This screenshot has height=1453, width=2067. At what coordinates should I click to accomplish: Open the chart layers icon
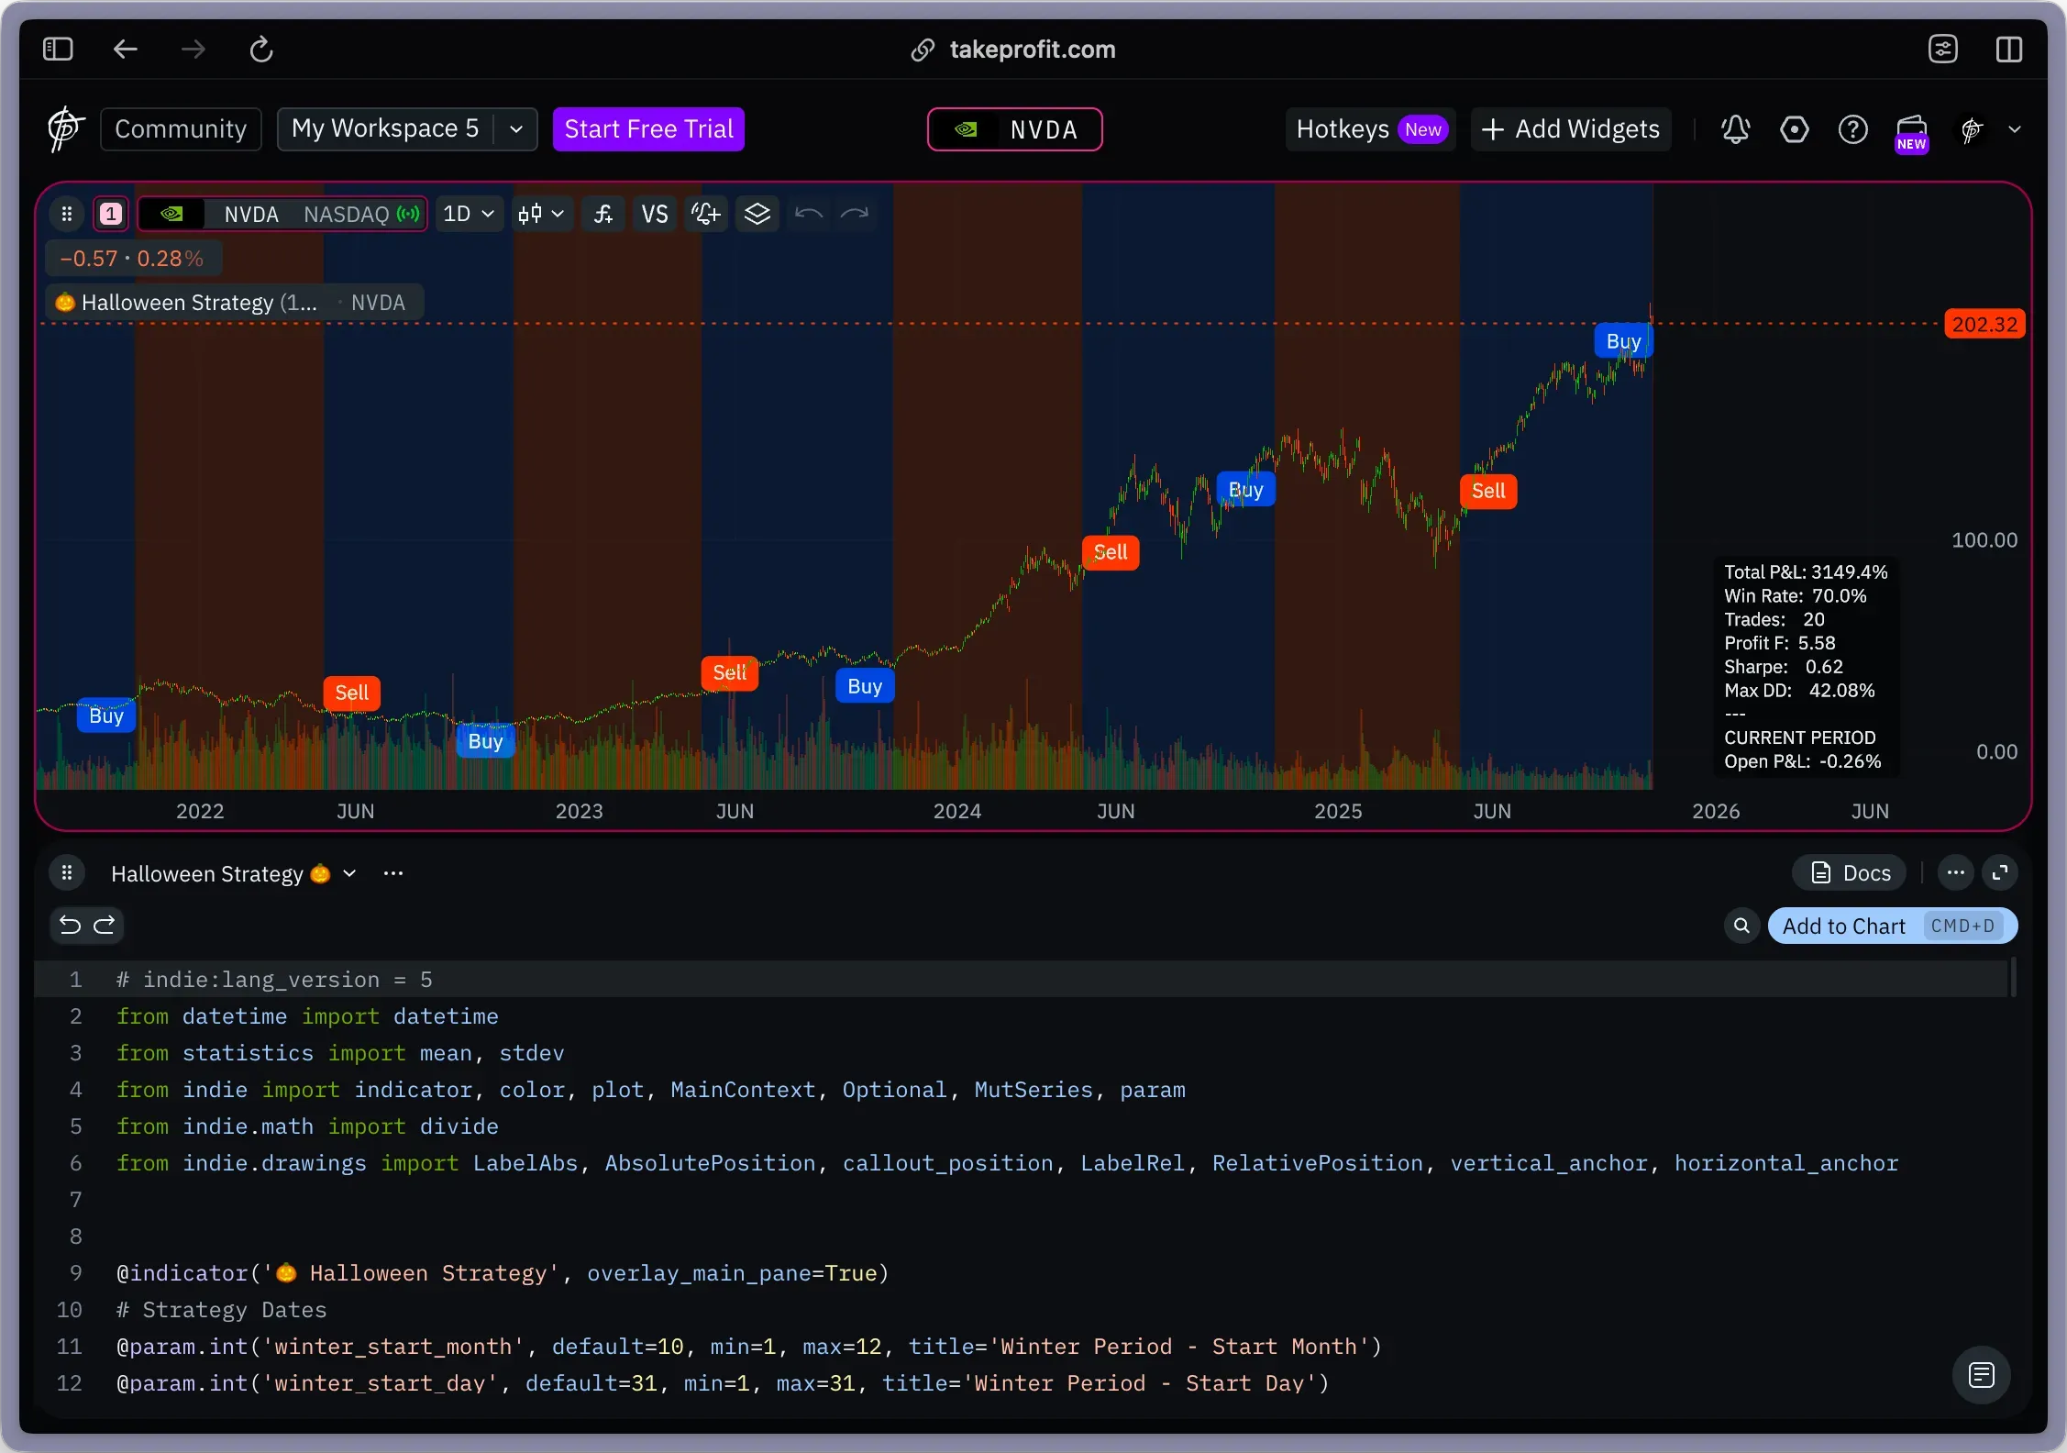pos(757,215)
